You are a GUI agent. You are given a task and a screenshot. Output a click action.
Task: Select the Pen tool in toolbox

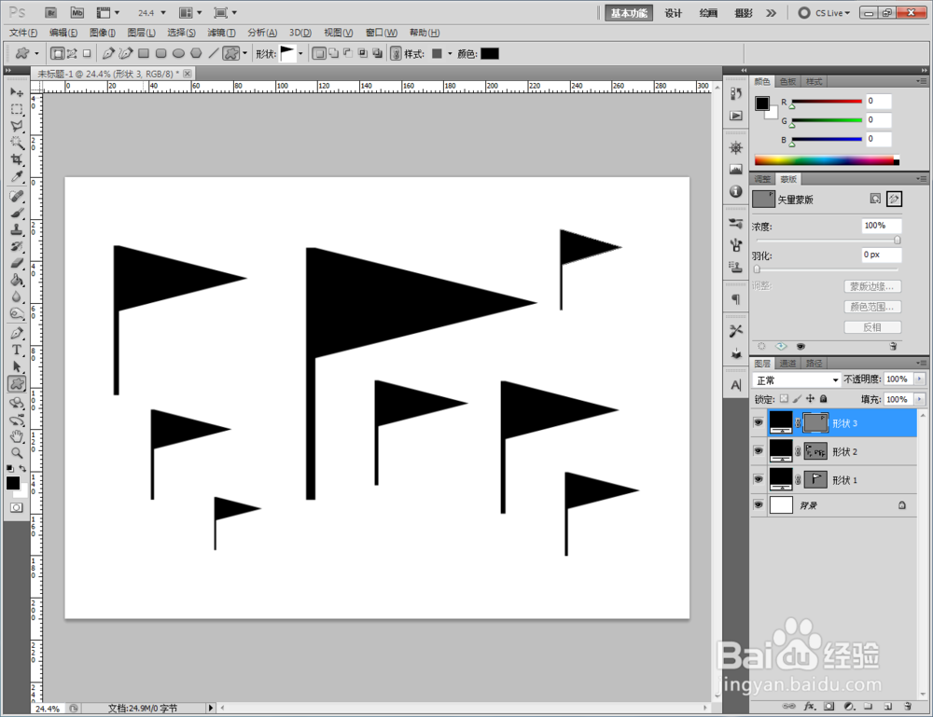pyautogui.click(x=17, y=333)
